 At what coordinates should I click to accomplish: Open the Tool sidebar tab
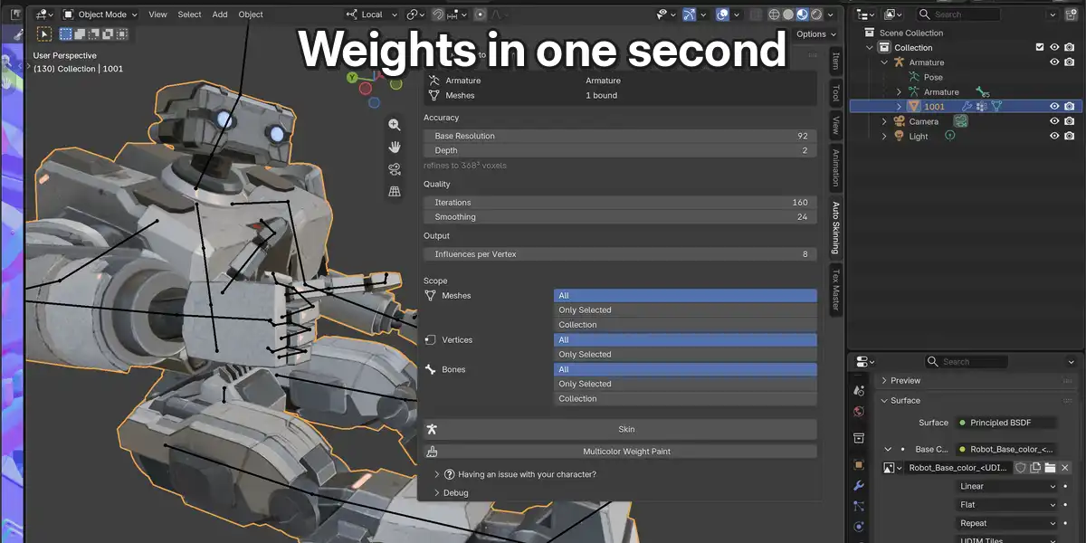click(835, 93)
